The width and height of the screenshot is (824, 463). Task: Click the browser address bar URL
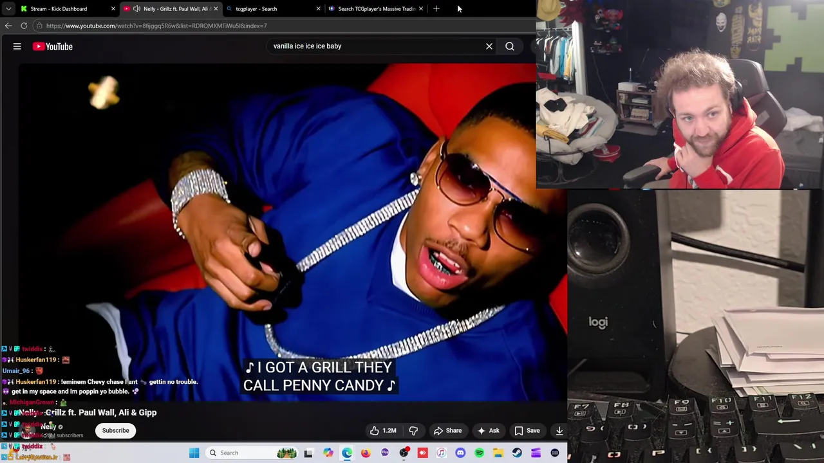coord(156,26)
